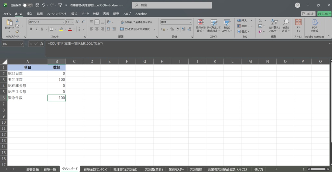The height and width of the screenshot is (172, 332).
Task: Toggle middle align button
Action: click(x=97, y=22)
